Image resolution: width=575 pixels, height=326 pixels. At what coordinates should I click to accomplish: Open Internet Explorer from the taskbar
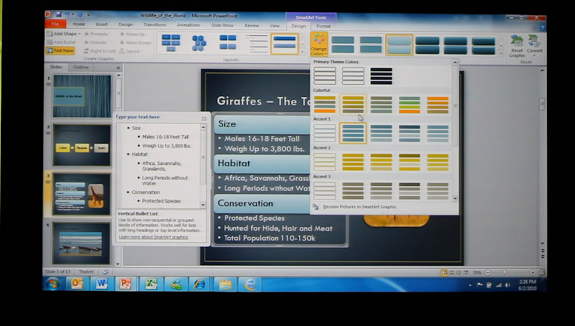200,284
